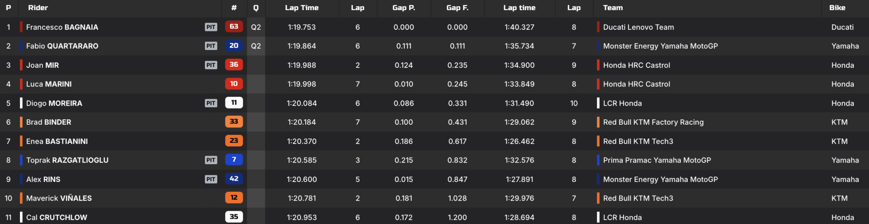Click the Team column header
Image resolution: width=869 pixels, height=224 pixels.
[x=613, y=8]
